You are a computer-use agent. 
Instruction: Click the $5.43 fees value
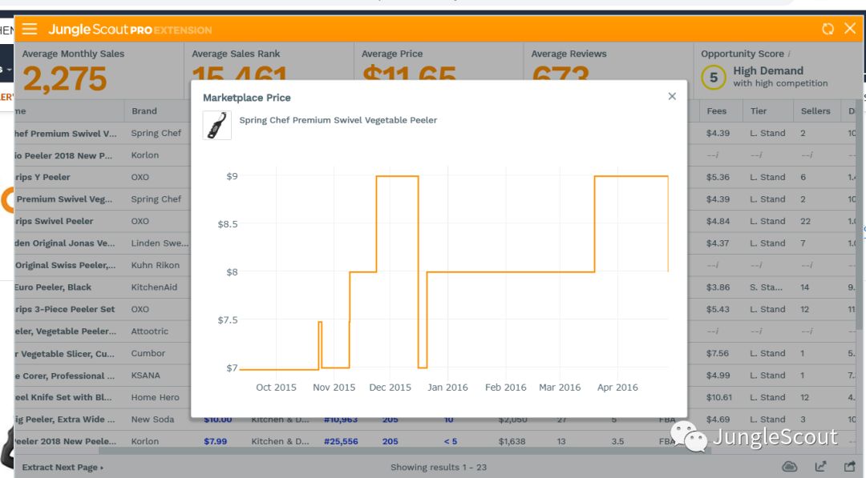point(718,309)
